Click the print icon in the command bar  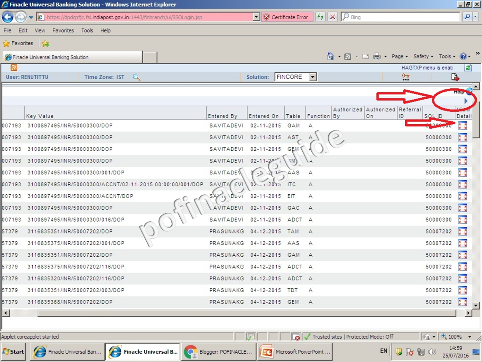tap(377, 56)
